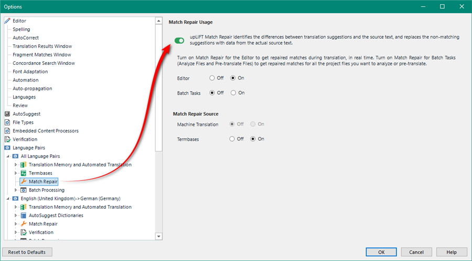The height and width of the screenshot is (261, 472).
Task: Click the Termbases icon under All Language Pairs
Action: click(x=23, y=173)
